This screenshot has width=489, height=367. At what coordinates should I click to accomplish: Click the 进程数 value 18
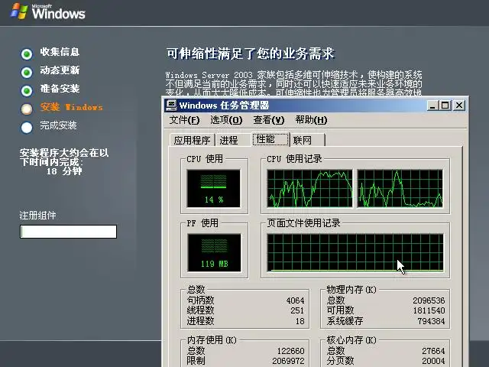pos(300,321)
